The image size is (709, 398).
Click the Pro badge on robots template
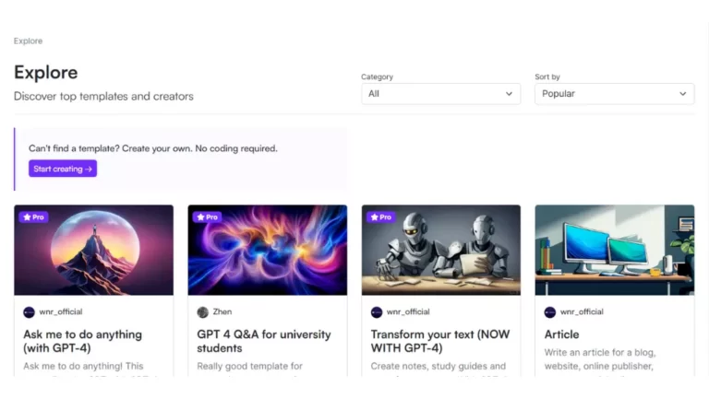click(x=380, y=217)
